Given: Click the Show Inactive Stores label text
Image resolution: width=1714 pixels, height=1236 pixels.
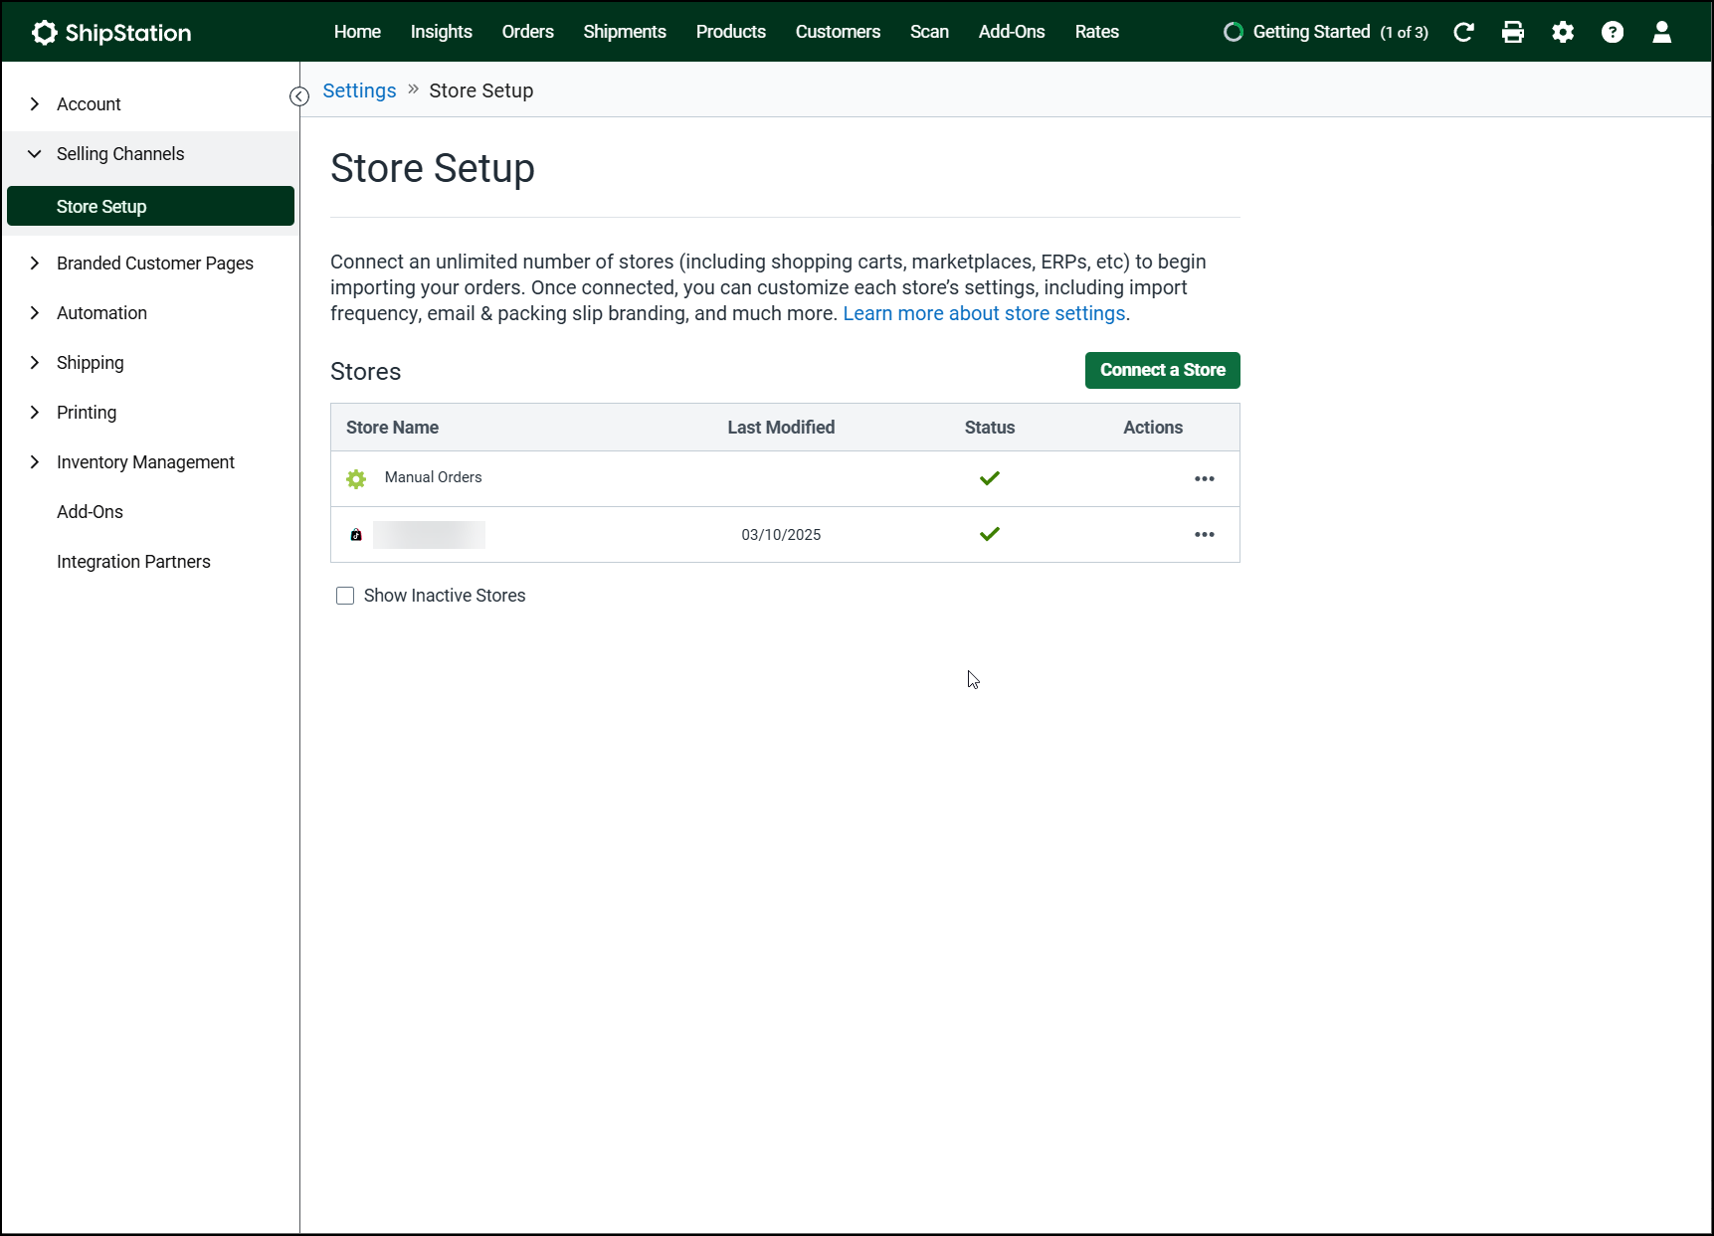Looking at the screenshot, I should click(x=445, y=596).
